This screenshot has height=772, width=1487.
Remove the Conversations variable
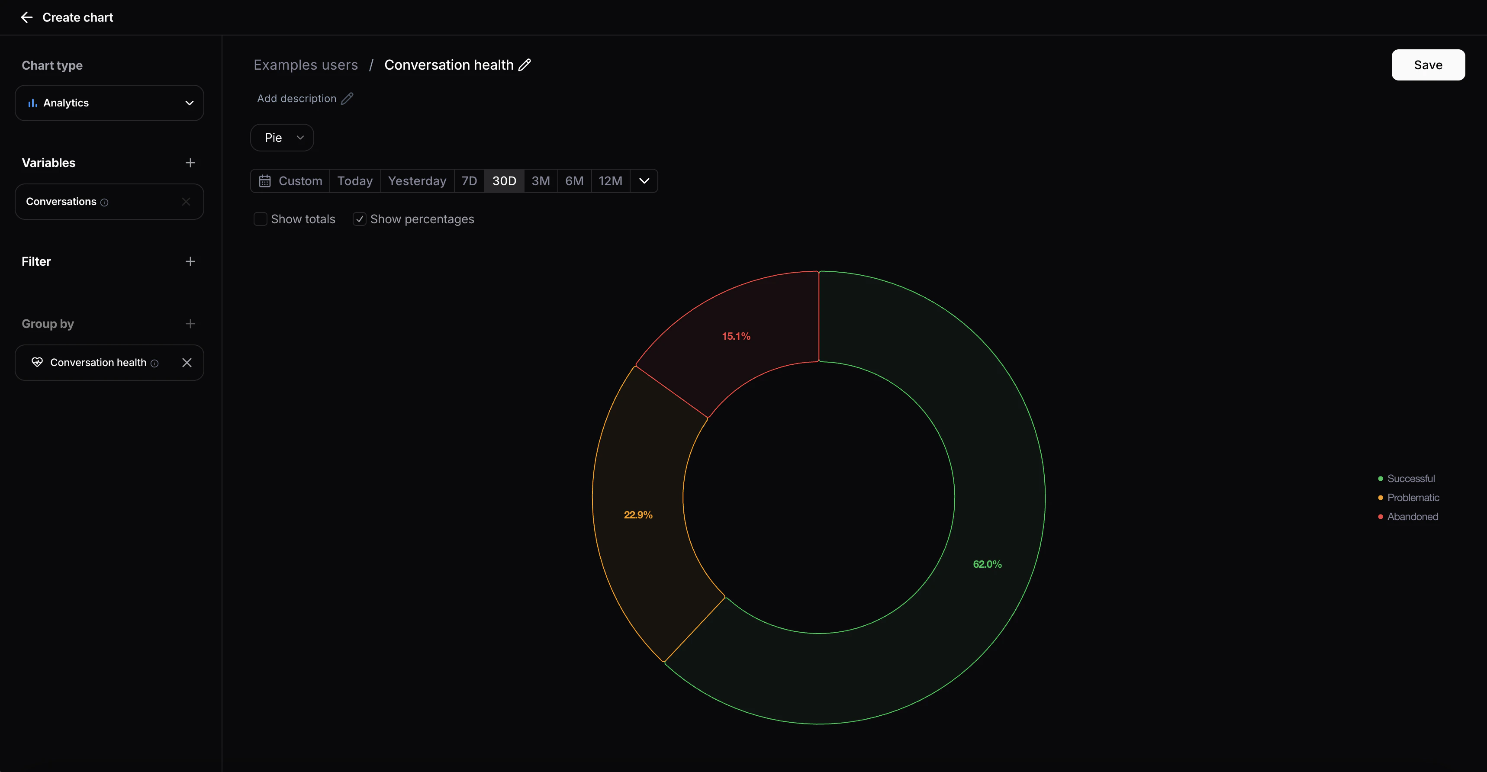[x=186, y=202]
